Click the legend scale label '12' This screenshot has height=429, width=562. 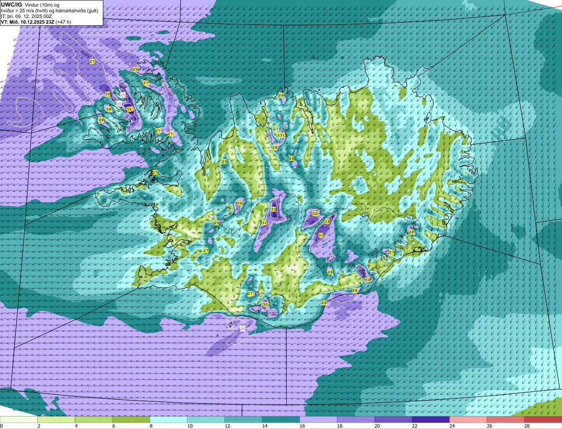point(227,426)
